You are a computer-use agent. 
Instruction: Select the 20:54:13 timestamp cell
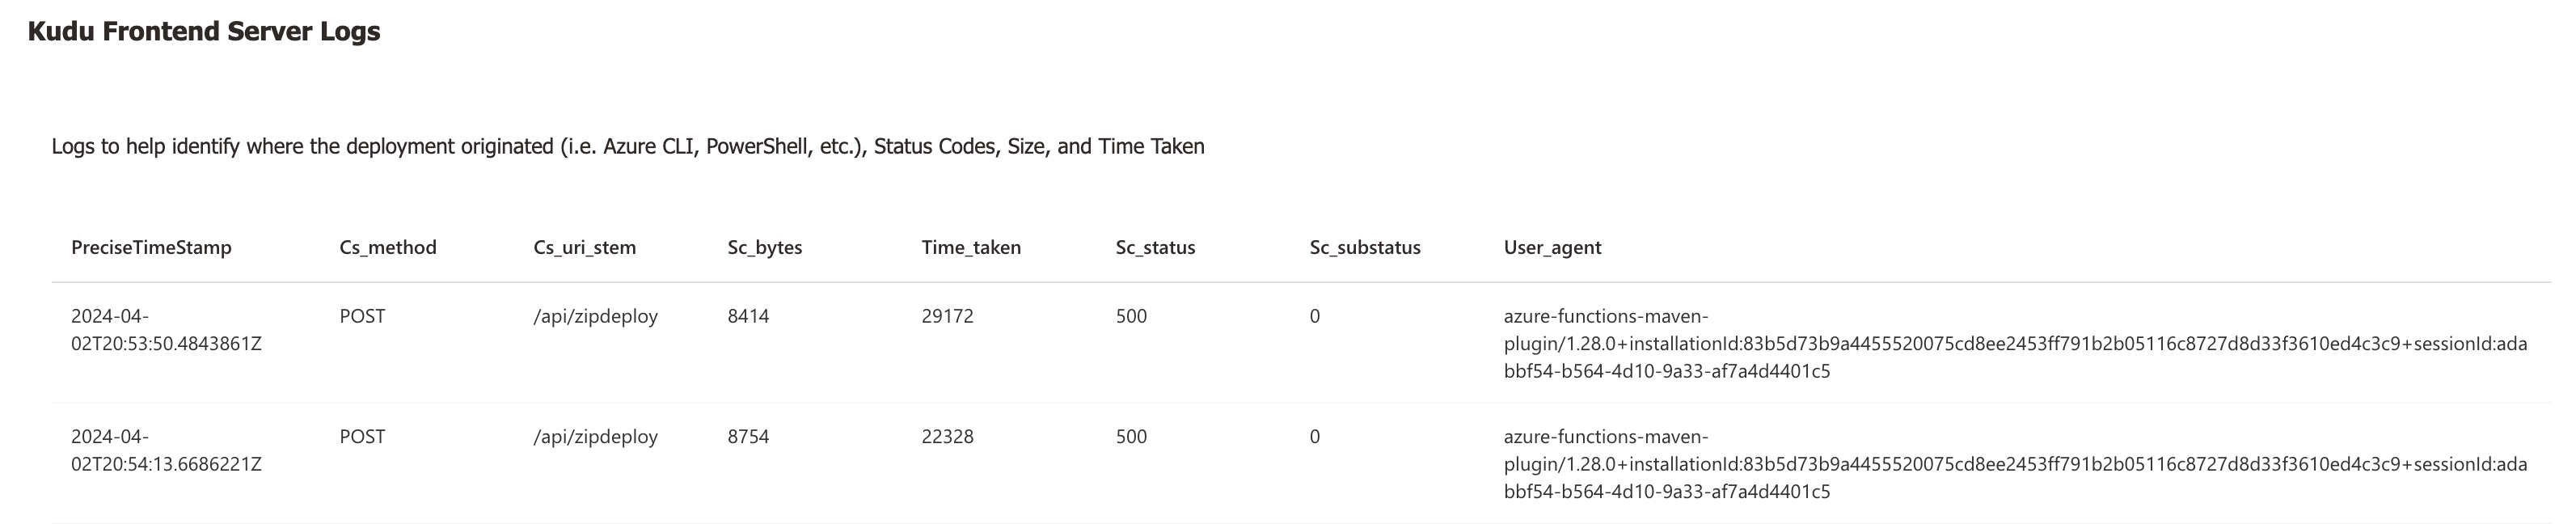coord(166,450)
